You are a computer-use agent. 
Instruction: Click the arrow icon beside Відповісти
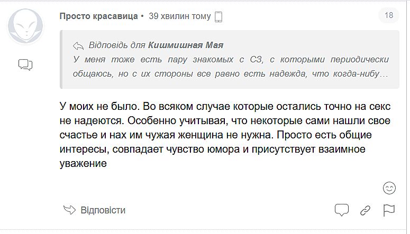click(x=69, y=210)
